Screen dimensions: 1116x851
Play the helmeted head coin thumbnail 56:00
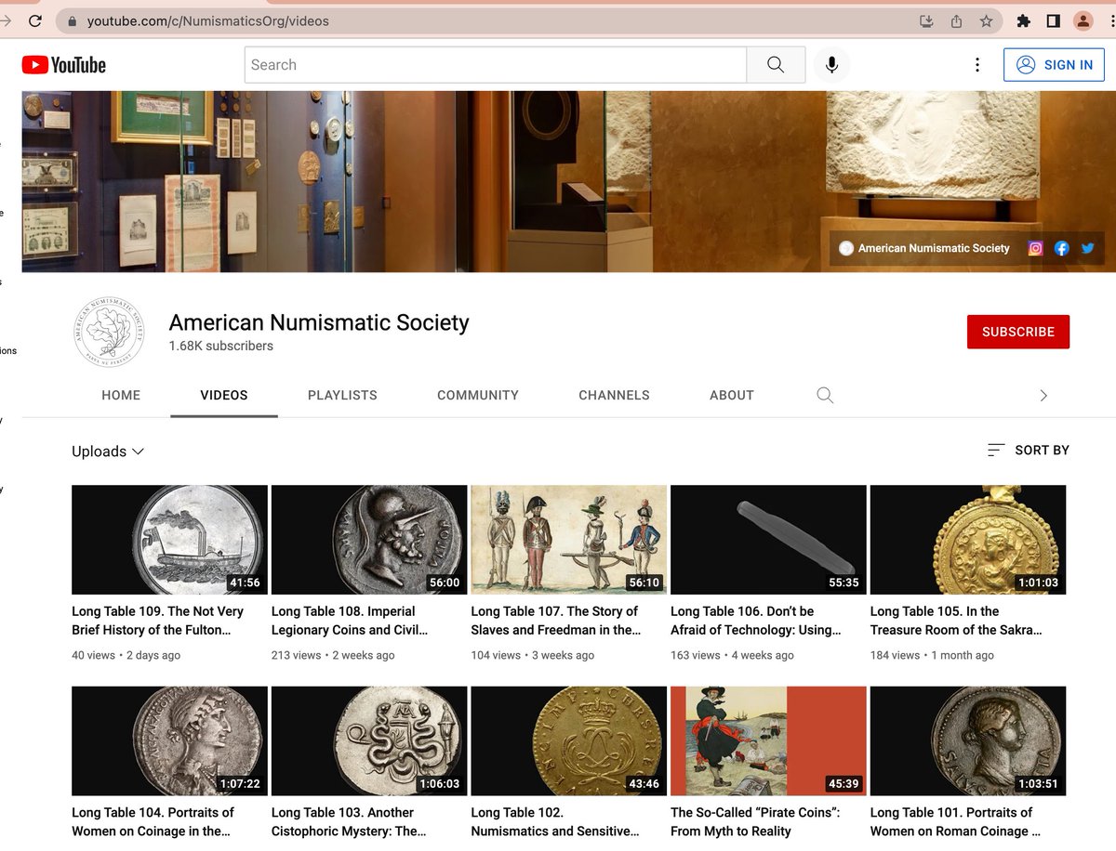click(x=369, y=540)
